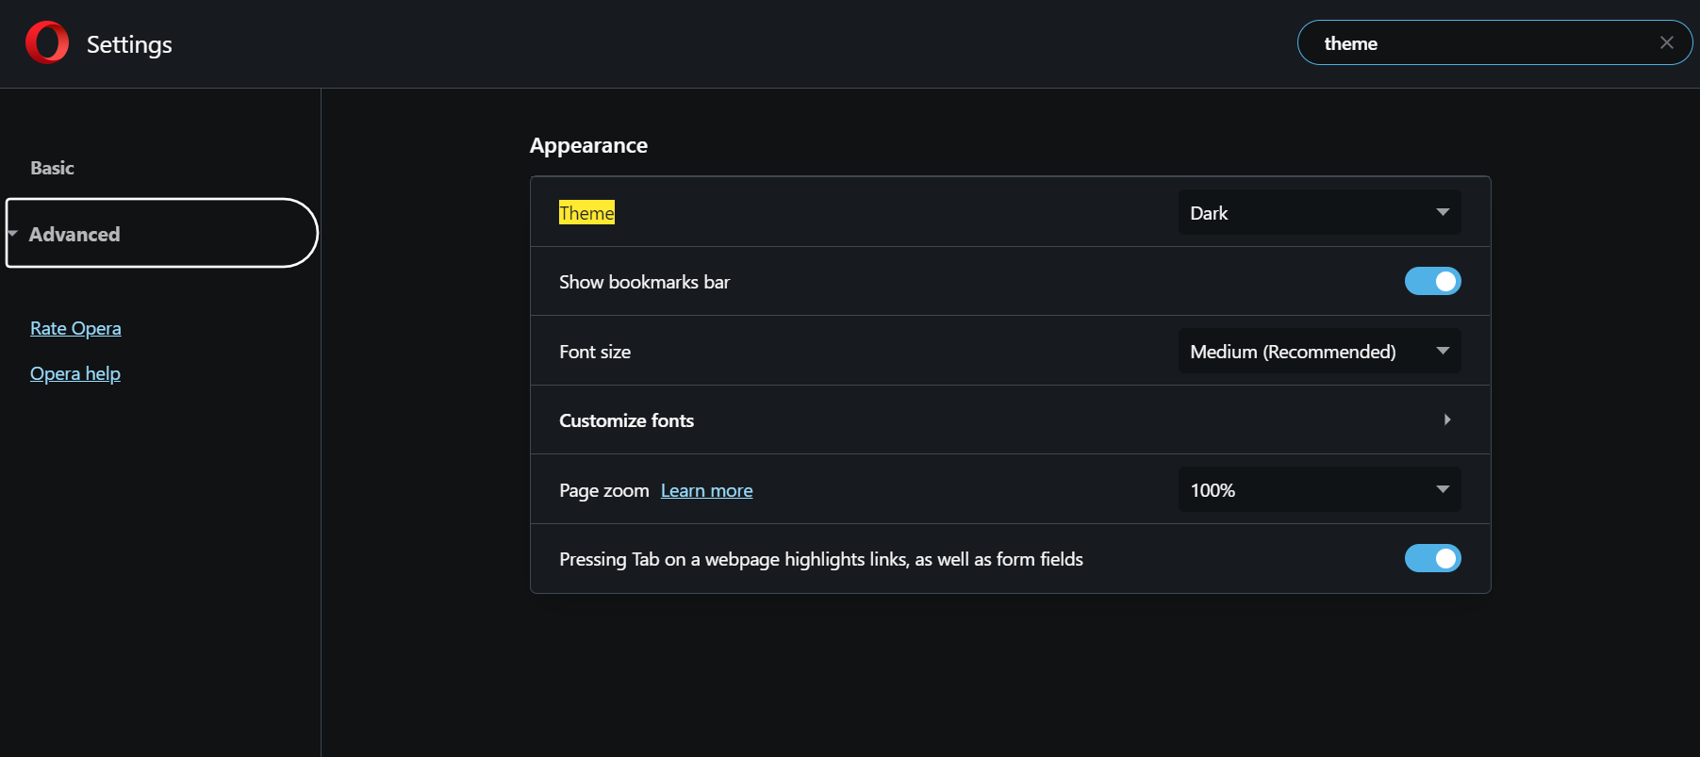Click the Pressing Tab on a webpage text

(820, 559)
